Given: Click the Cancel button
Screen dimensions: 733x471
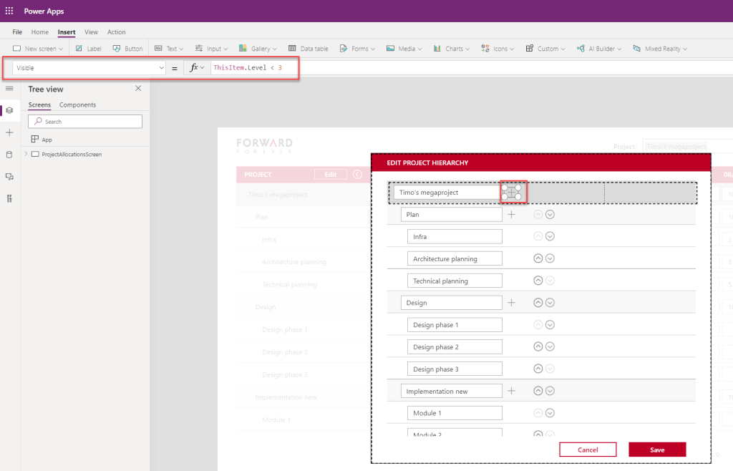Looking at the screenshot, I should tap(588, 450).
